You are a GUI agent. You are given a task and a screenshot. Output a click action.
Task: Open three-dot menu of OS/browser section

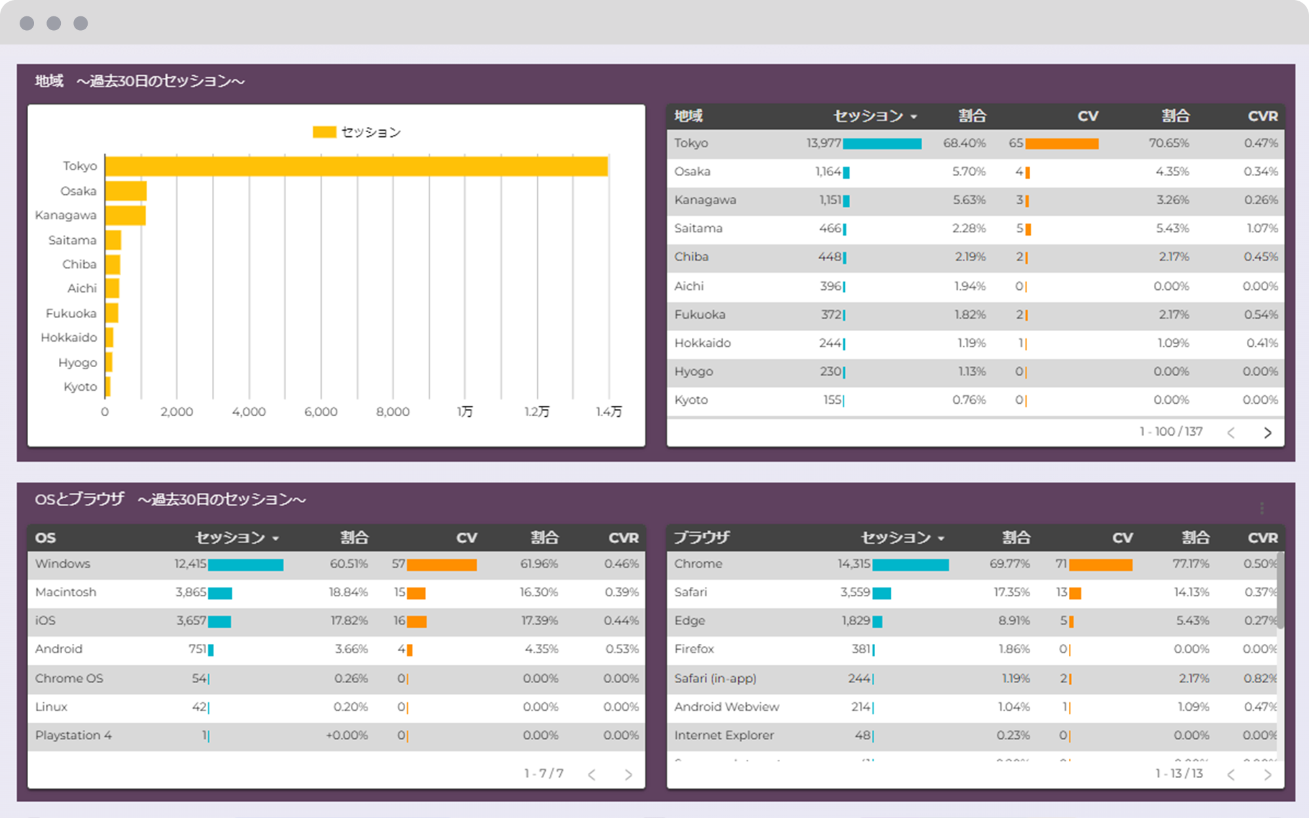pyautogui.click(x=1261, y=508)
